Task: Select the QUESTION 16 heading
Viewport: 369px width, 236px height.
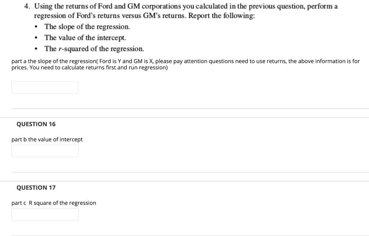Action: point(36,124)
